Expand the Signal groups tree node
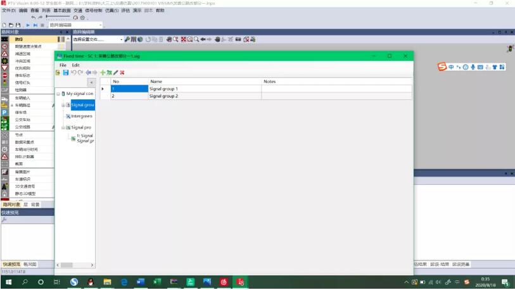The image size is (515, 290). click(63, 105)
